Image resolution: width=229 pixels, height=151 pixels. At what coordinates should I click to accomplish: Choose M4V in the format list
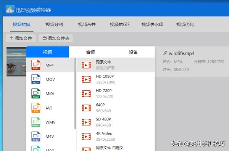50,137
